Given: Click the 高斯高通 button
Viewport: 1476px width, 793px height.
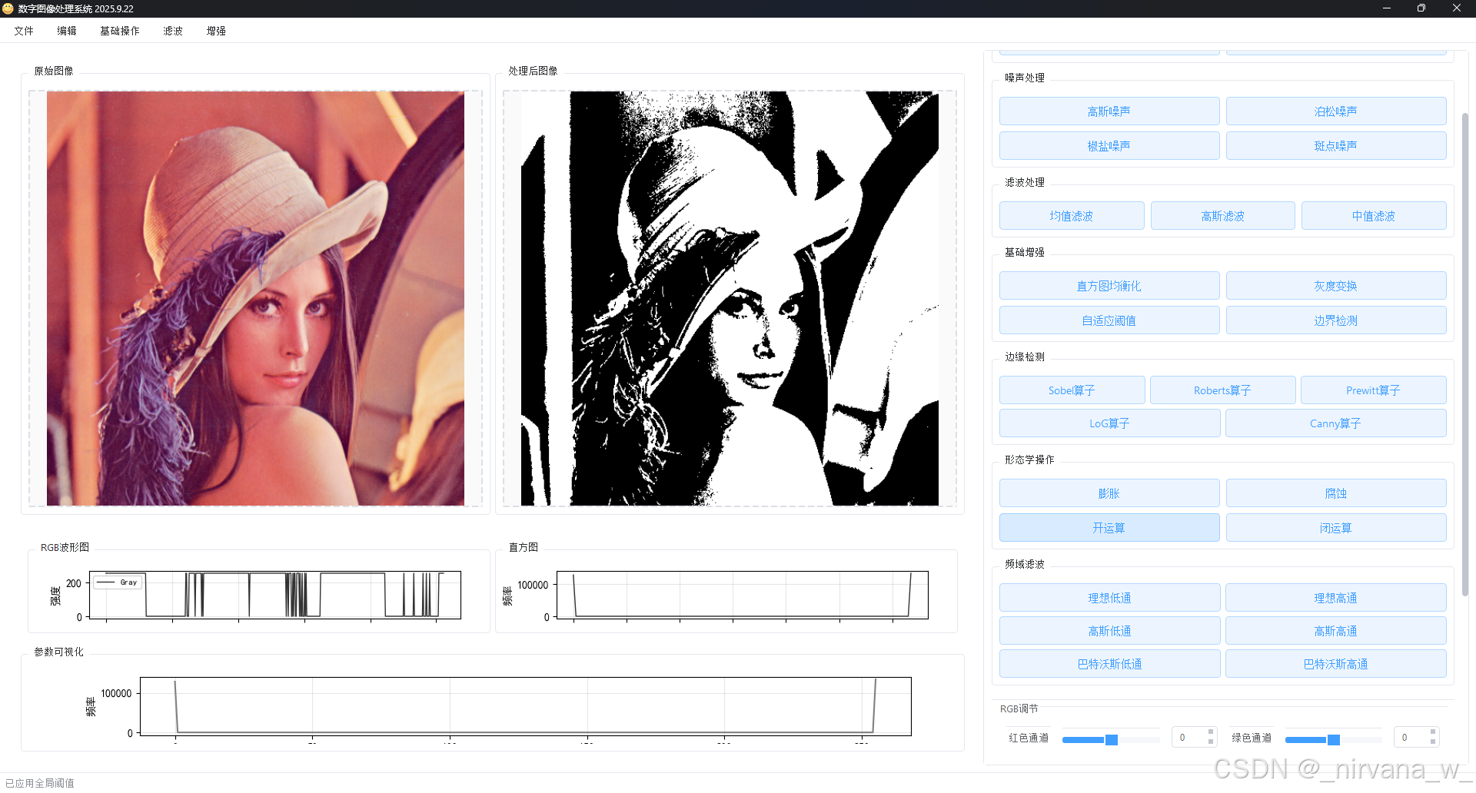Looking at the screenshot, I should tap(1335, 631).
